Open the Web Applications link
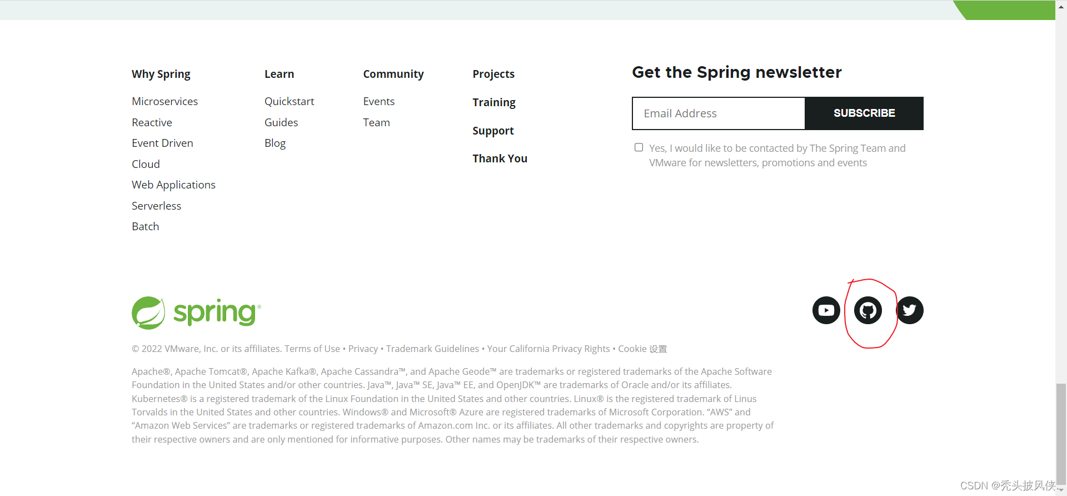This screenshot has width=1067, height=496. pos(173,185)
